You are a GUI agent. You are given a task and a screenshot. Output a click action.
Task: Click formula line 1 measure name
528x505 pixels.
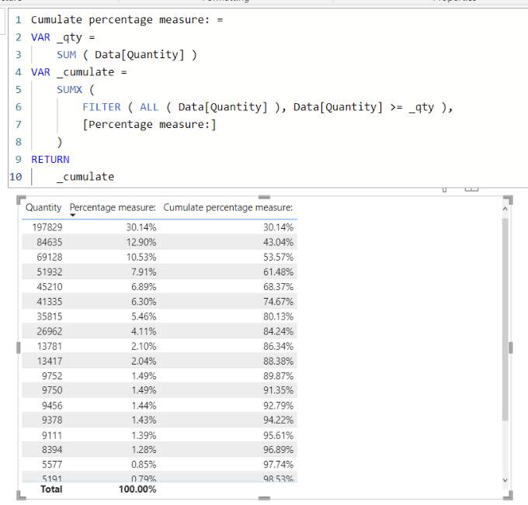[120, 20]
